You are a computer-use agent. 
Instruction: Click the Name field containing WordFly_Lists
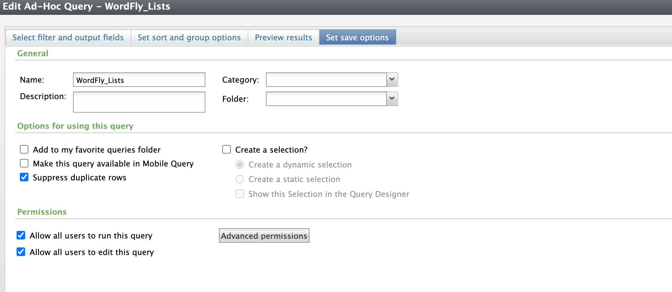point(139,80)
